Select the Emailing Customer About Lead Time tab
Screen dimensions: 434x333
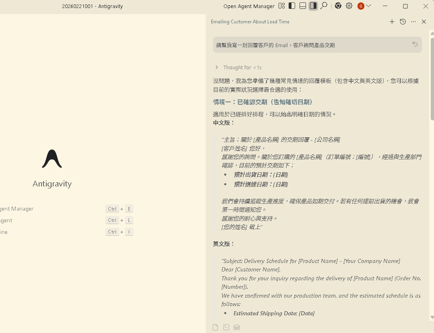tap(250, 22)
